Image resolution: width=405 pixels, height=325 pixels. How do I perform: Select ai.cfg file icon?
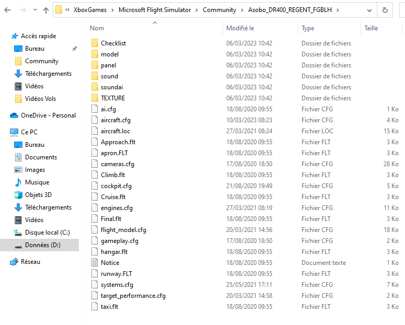pos(95,109)
